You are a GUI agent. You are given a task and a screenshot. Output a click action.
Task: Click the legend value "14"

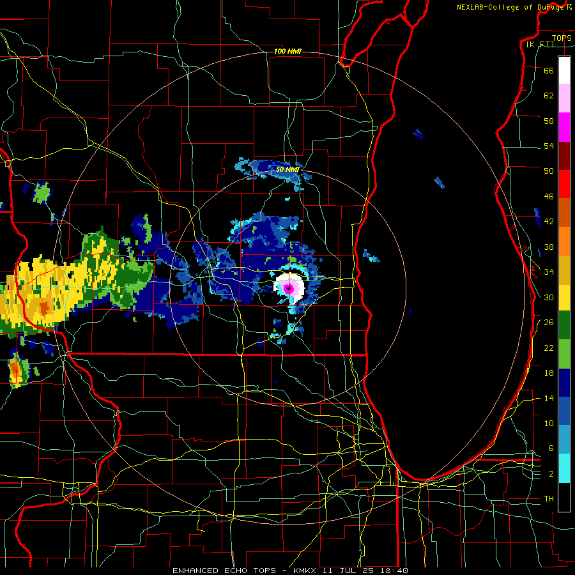click(549, 398)
